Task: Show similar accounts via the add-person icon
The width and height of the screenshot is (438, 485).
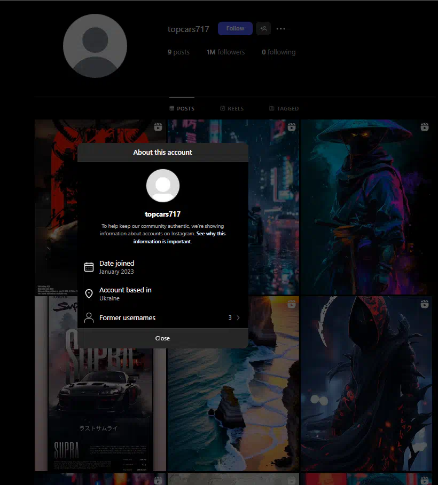Action: [263, 28]
